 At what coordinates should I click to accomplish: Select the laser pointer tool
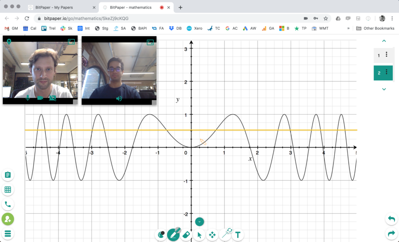[x=225, y=234]
